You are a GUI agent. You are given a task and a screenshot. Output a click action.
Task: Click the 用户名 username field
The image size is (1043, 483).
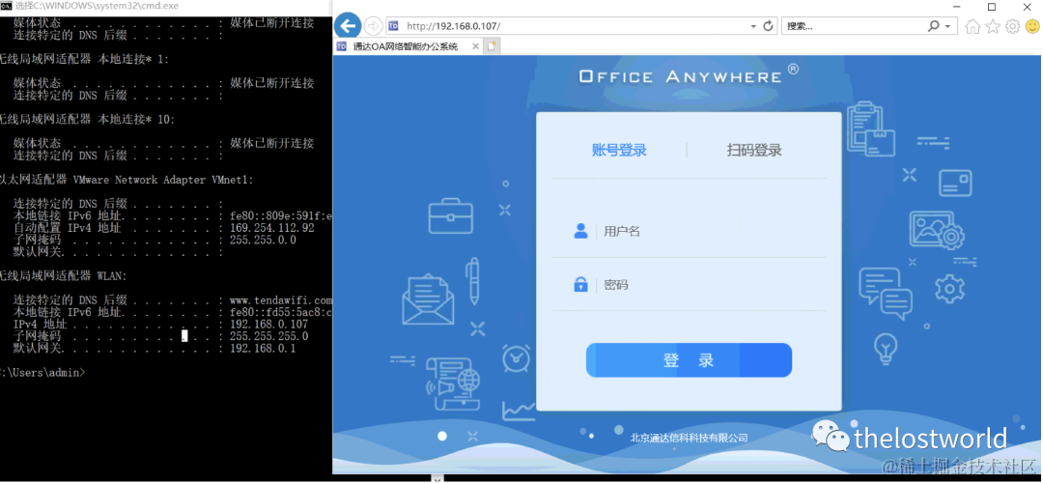(x=690, y=231)
